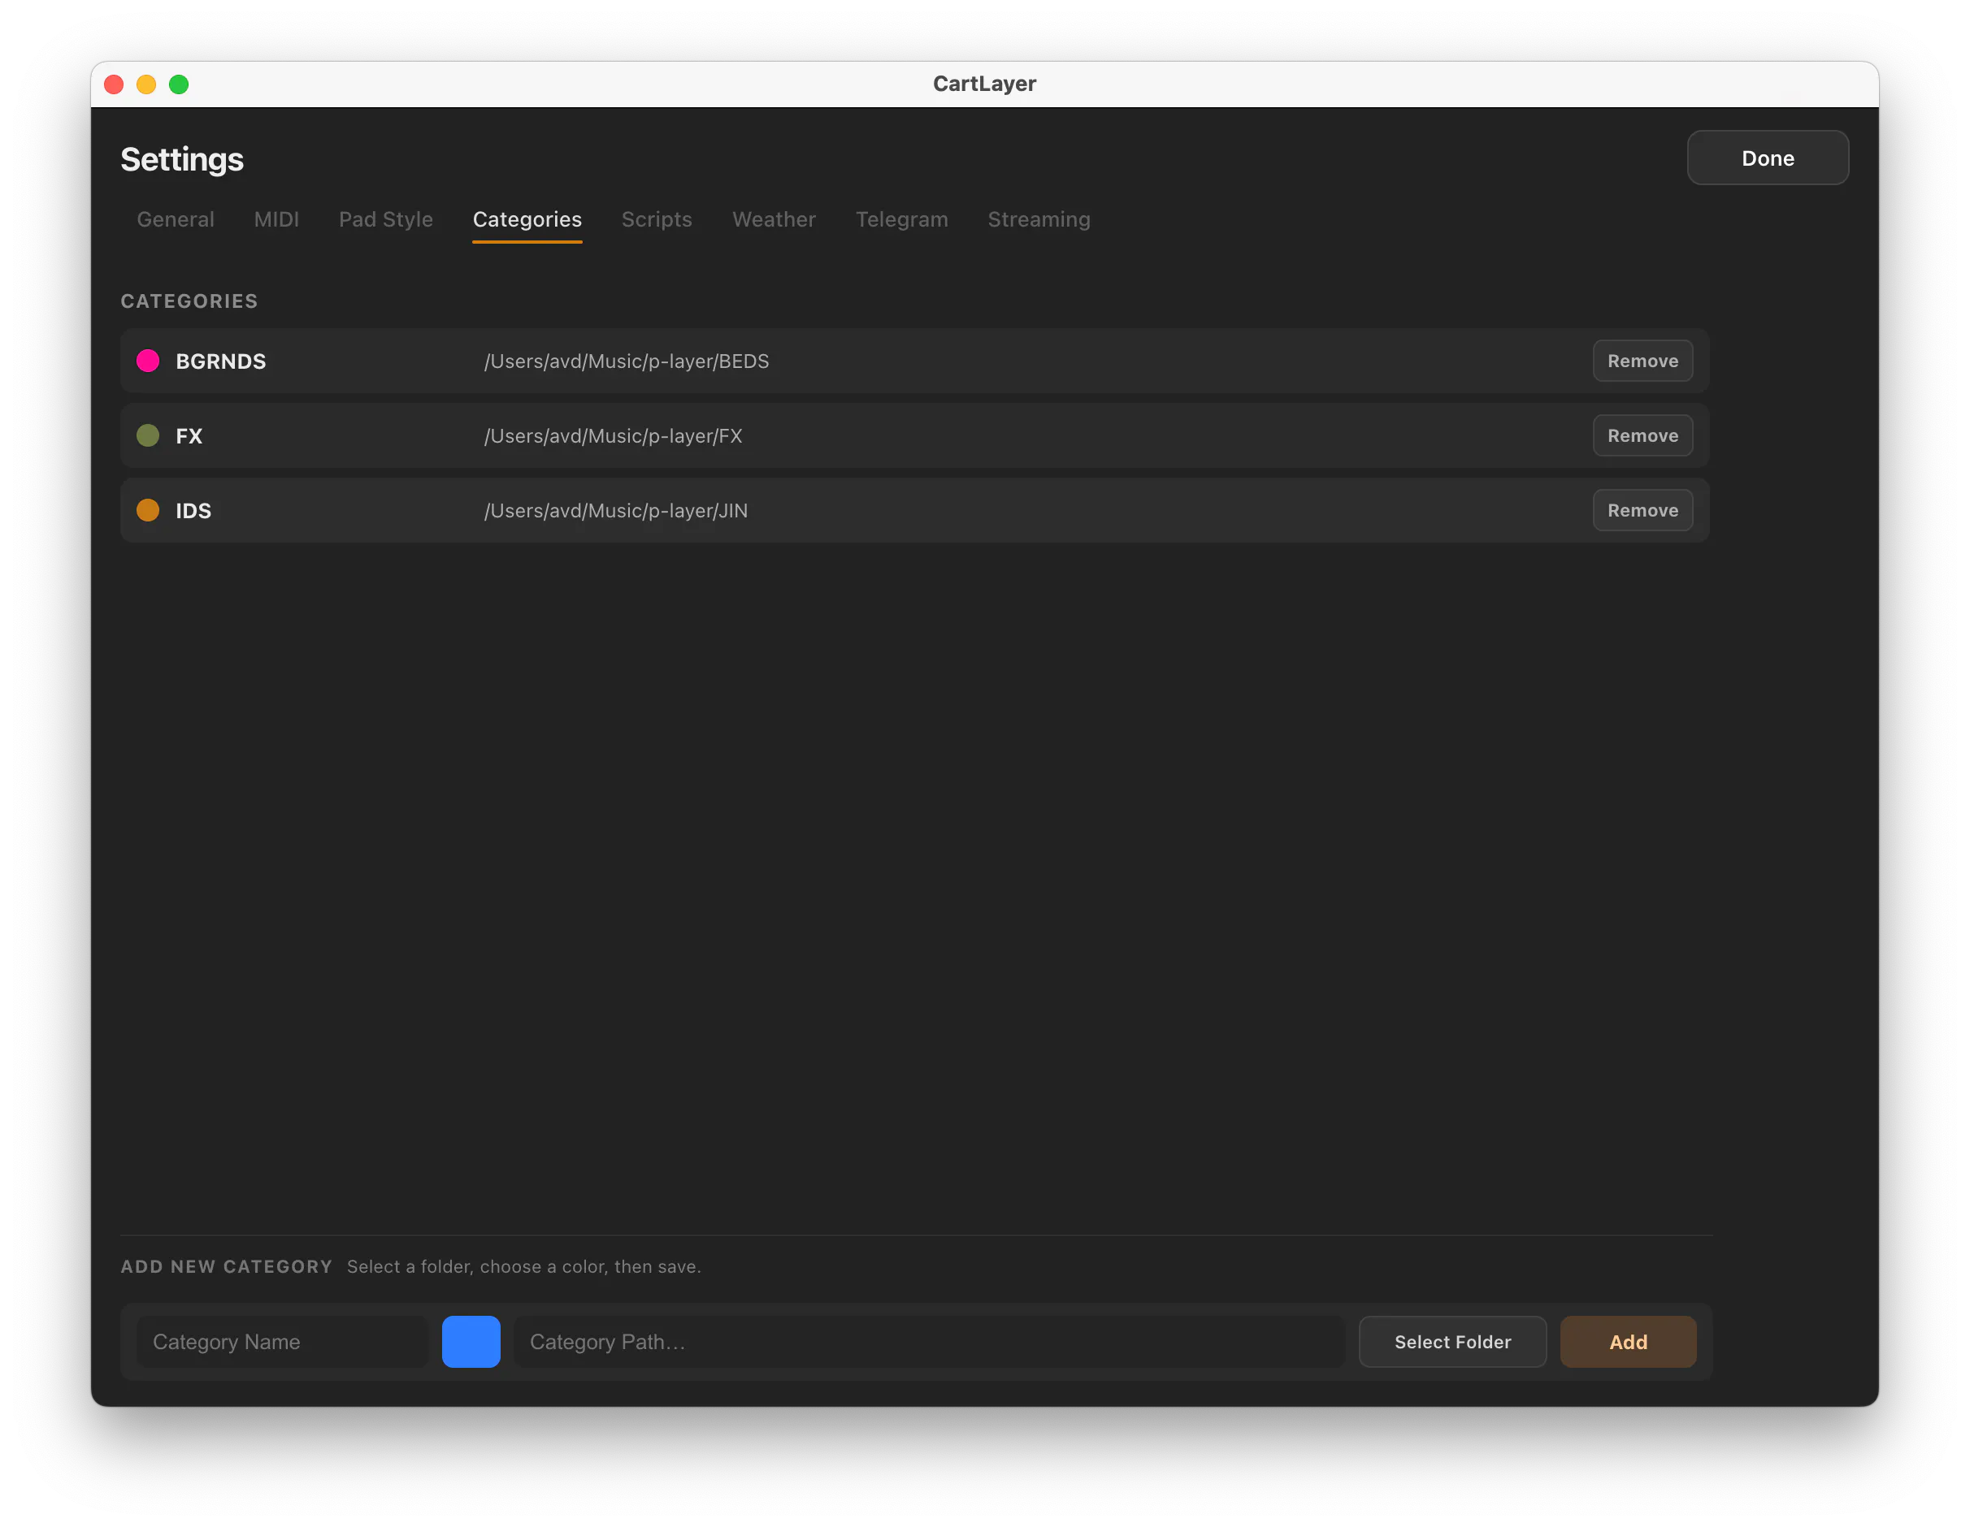This screenshot has width=1970, height=1527.
Task: Click the Done button
Action: (x=1767, y=158)
